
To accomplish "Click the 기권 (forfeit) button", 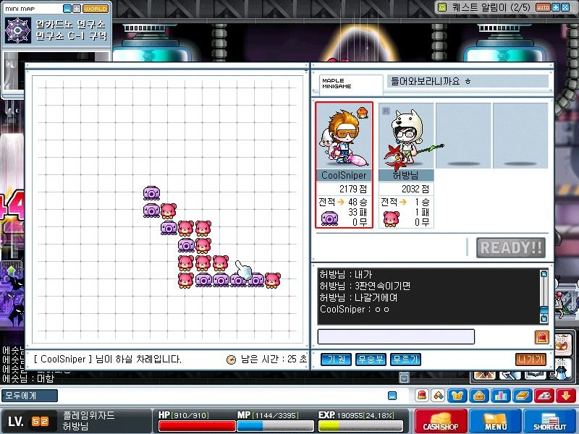I will coord(336,359).
